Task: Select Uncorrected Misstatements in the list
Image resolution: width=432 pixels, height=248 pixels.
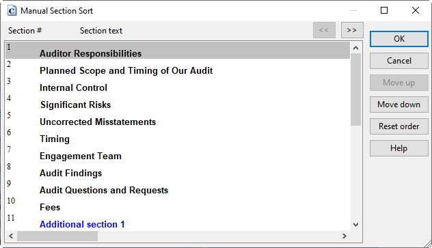Action: coord(178,119)
